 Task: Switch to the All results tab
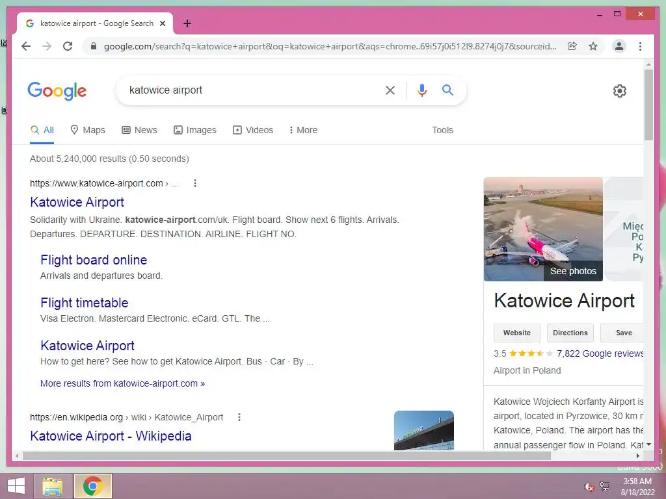(42, 130)
